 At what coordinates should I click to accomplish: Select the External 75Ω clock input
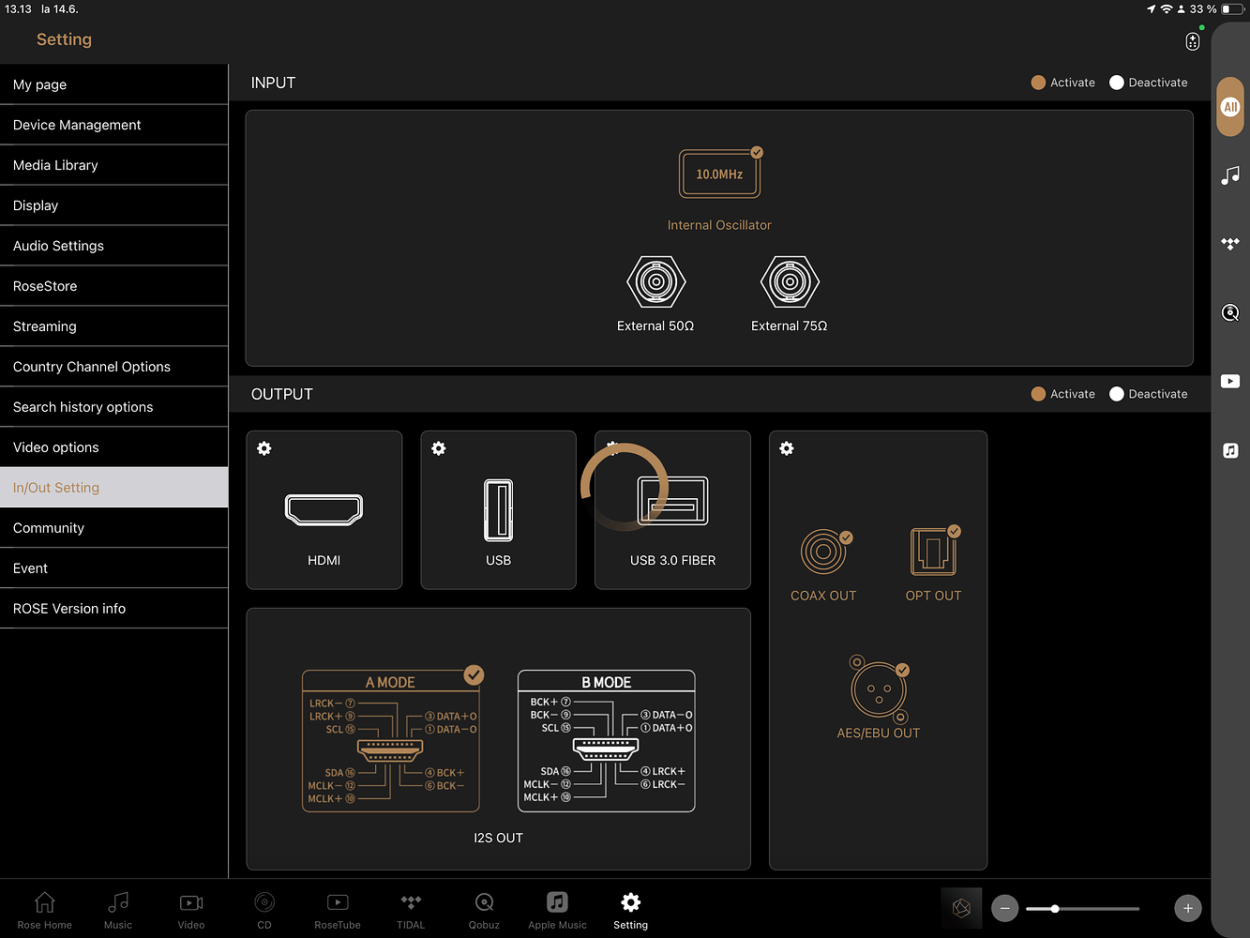pyautogui.click(x=790, y=282)
